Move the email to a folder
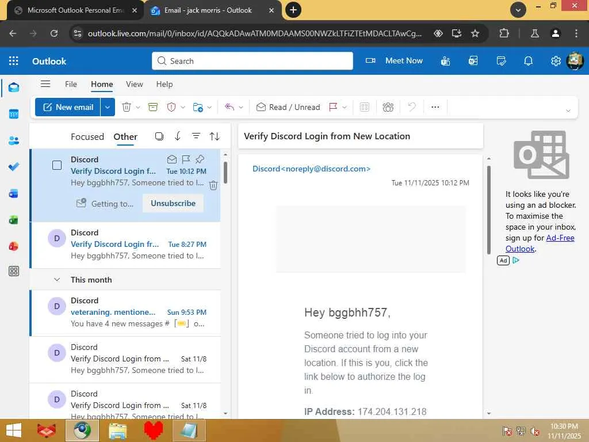The image size is (589, 442). 198,107
